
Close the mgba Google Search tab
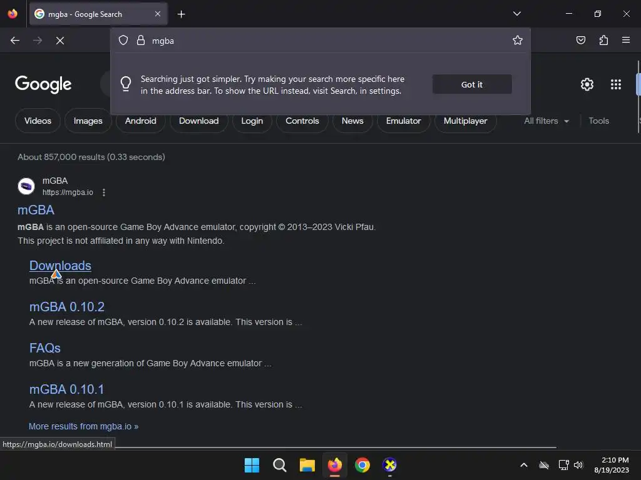pyautogui.click(x=158, y=14)
